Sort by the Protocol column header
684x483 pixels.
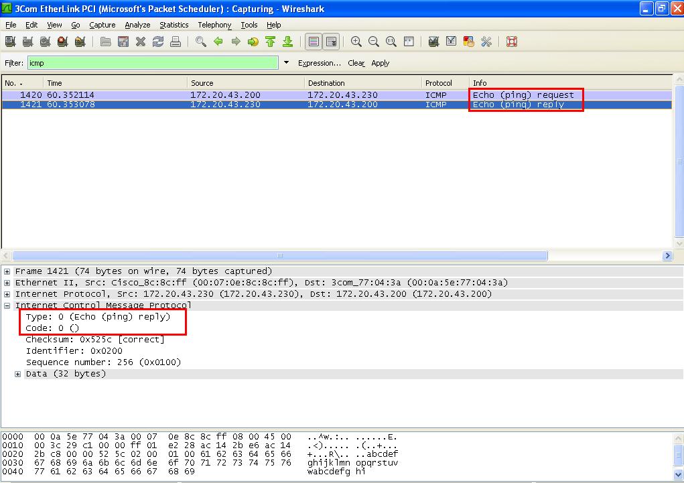coord(446,83)
